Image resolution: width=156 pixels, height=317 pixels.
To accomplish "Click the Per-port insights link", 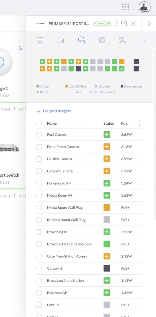I will point(54,111).
